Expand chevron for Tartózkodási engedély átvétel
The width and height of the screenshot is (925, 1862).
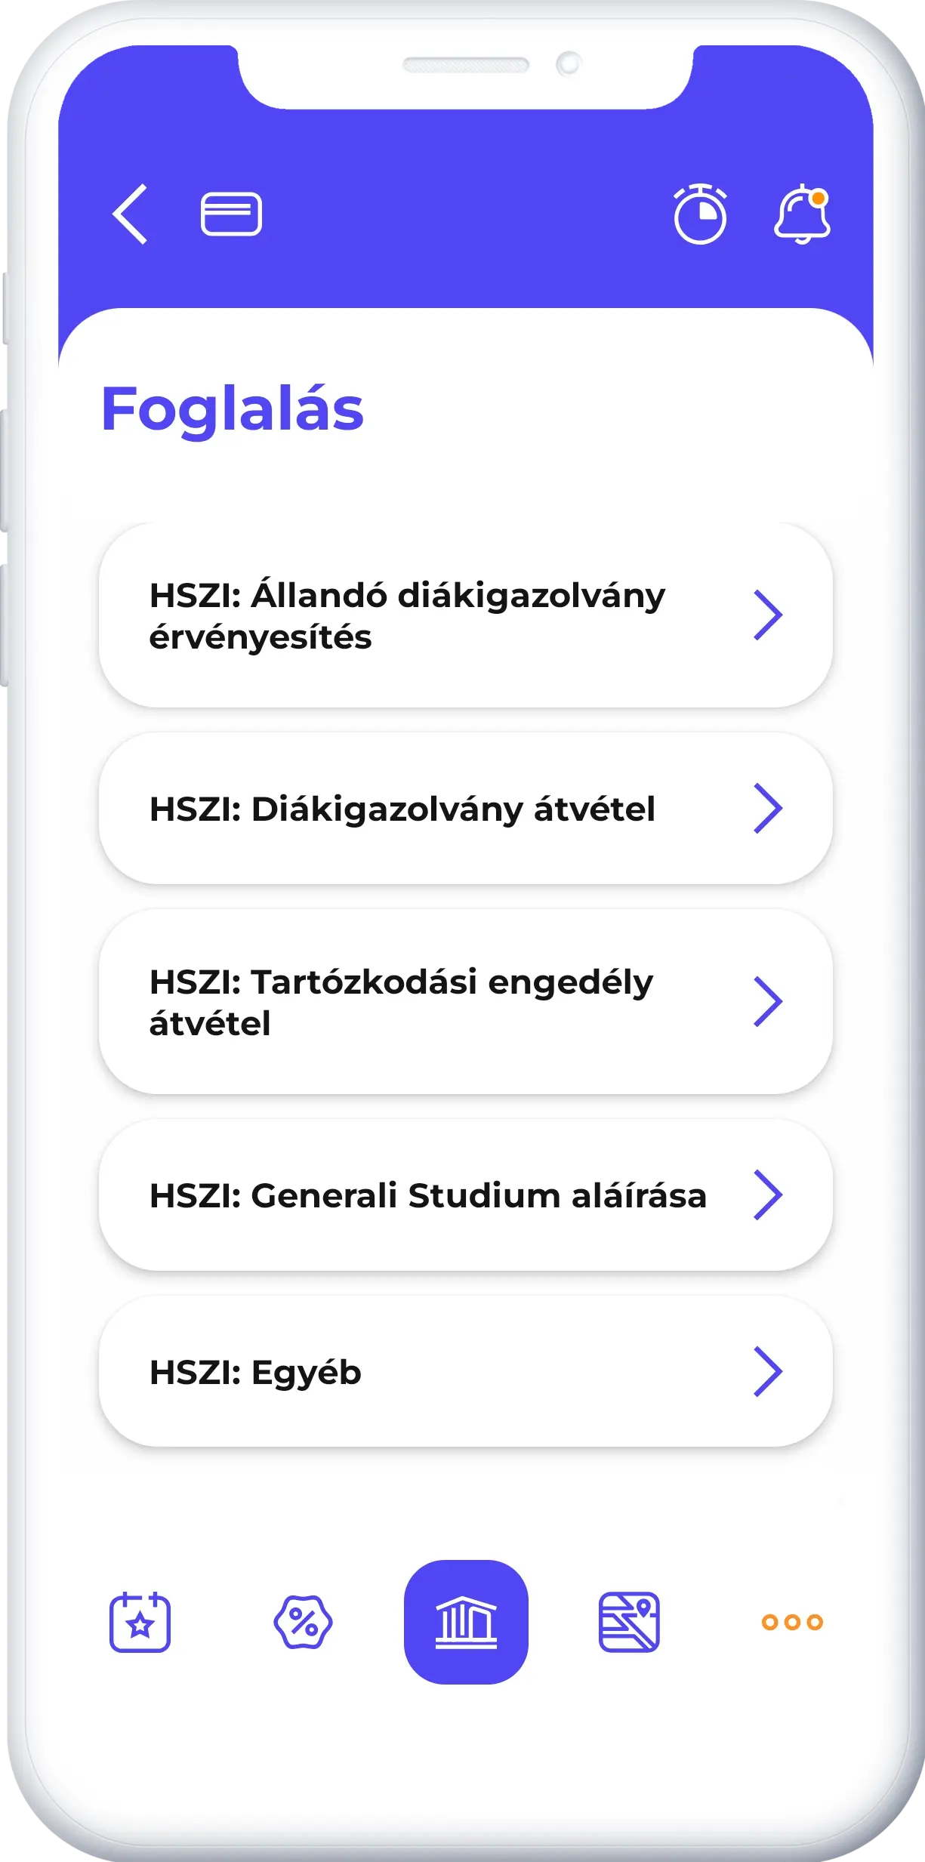click(x=768, y=1001)
